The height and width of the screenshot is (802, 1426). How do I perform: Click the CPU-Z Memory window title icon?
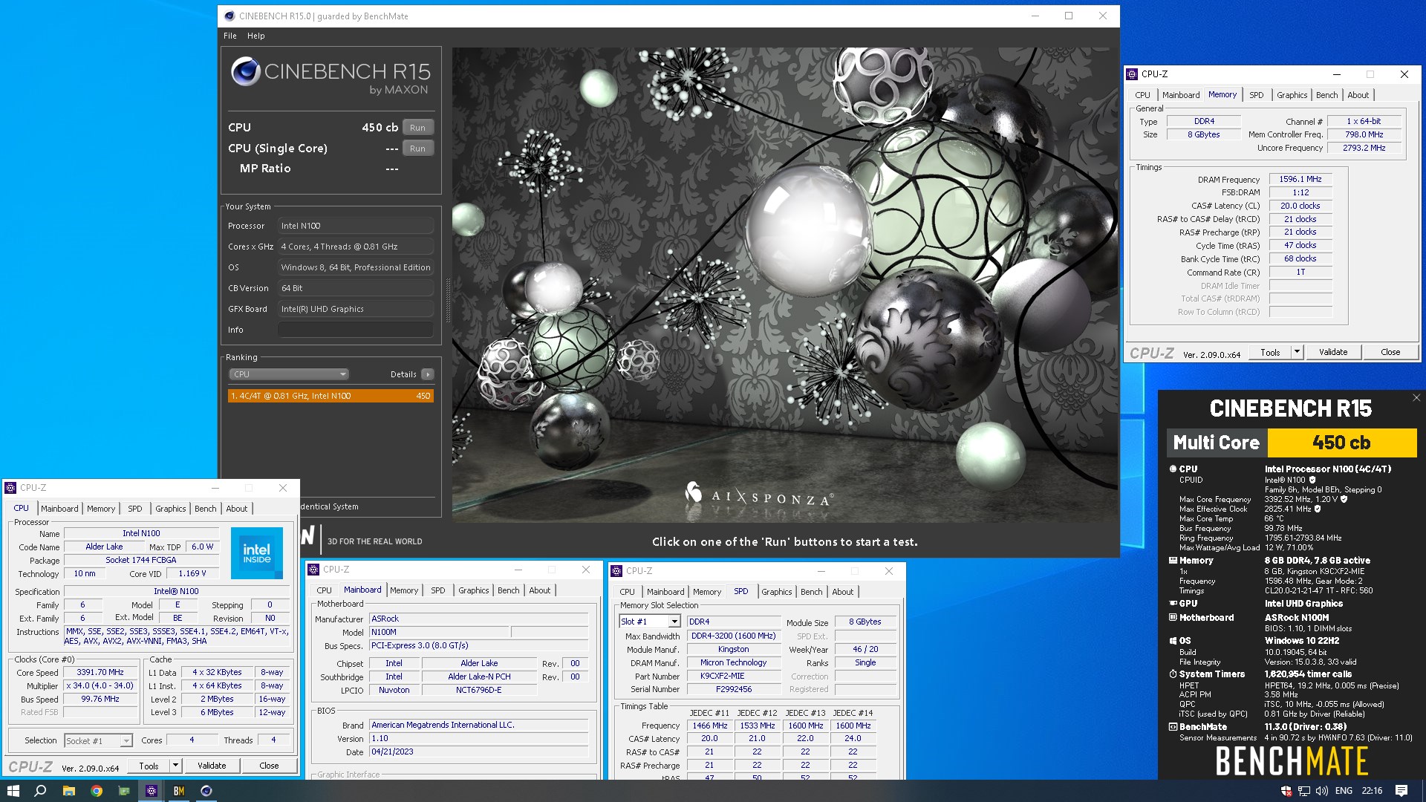1132,74
